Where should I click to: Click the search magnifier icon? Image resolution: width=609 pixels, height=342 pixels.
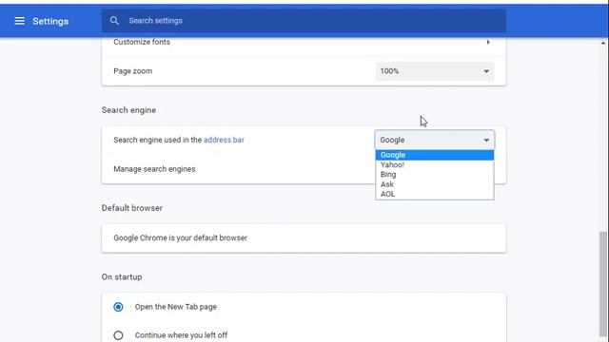[x=114, y=21]
